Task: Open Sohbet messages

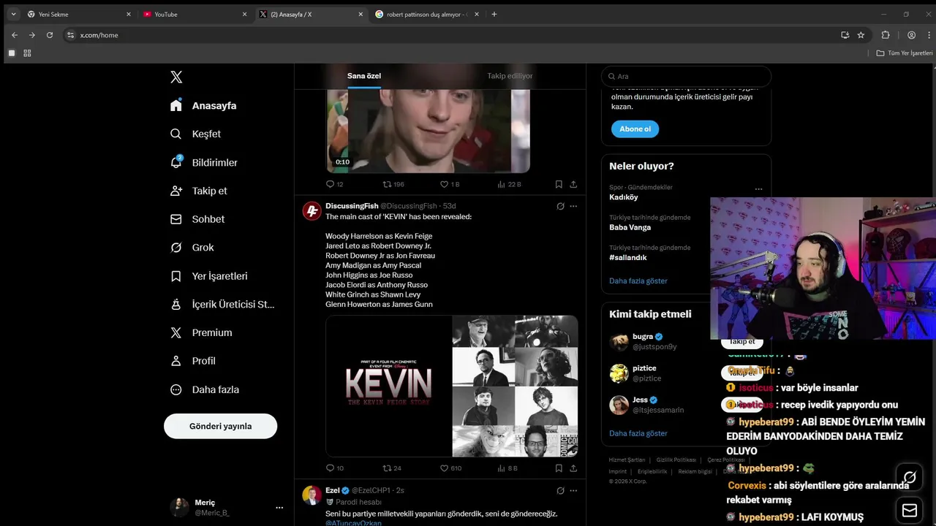Action: [x=197, y=219]
